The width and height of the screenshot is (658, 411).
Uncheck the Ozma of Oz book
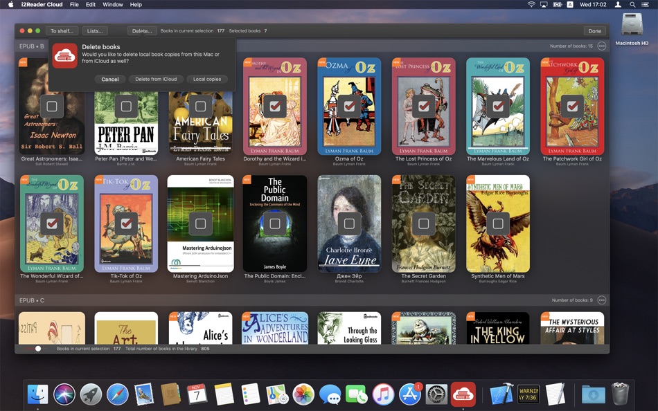(349, 106)
